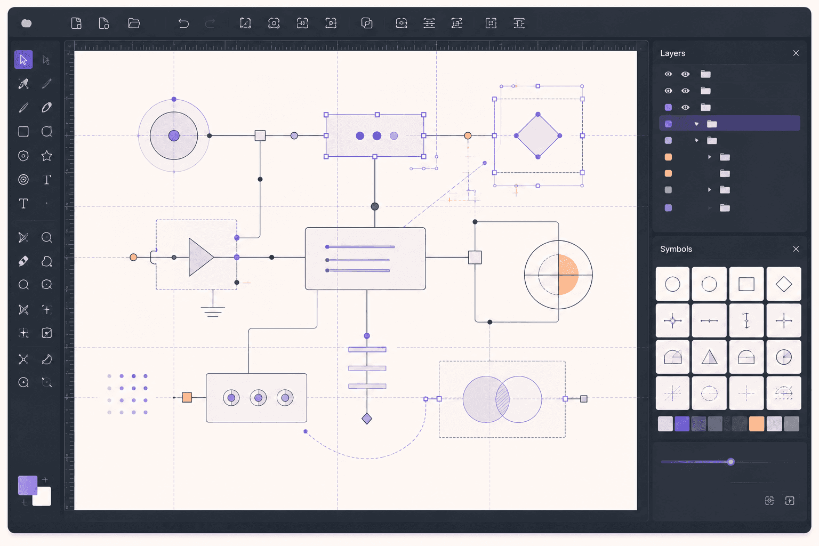
Task: Click the document with gear badge icon
Action: [104, 23]
